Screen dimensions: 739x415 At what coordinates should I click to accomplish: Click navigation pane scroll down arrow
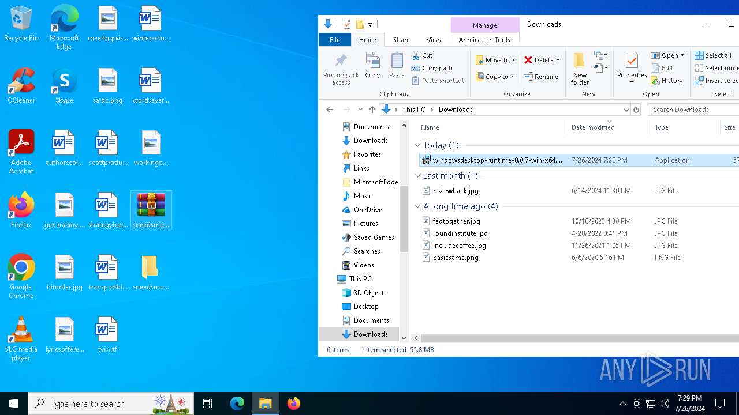coord(404,338)
